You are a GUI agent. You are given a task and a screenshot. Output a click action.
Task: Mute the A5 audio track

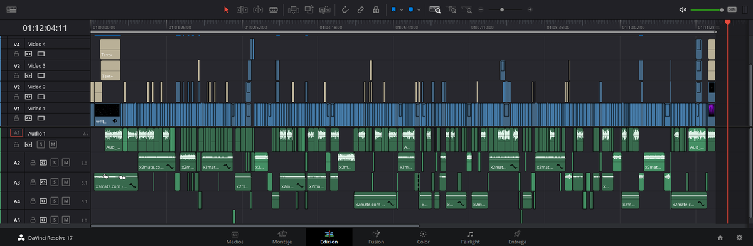click(66, 220)
